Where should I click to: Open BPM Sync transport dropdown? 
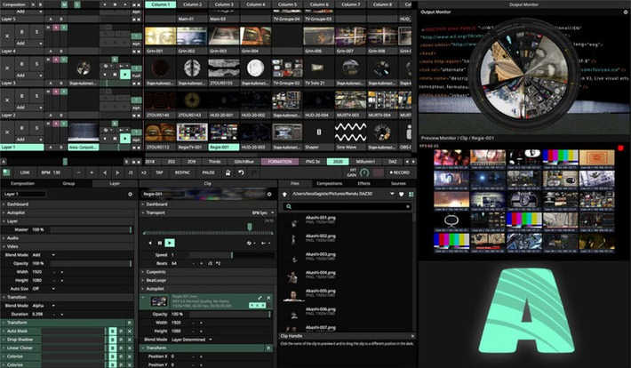(263, 212)
